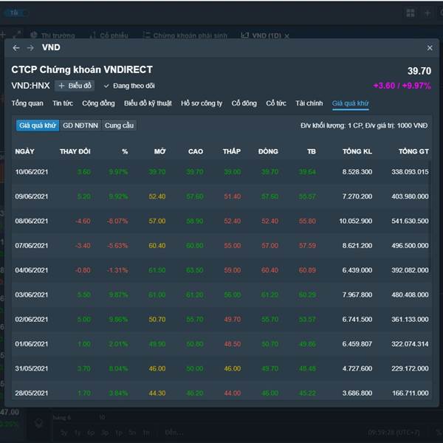
Task: Click the +3.60 / +9.97% change text
Action: click(402, 86)
